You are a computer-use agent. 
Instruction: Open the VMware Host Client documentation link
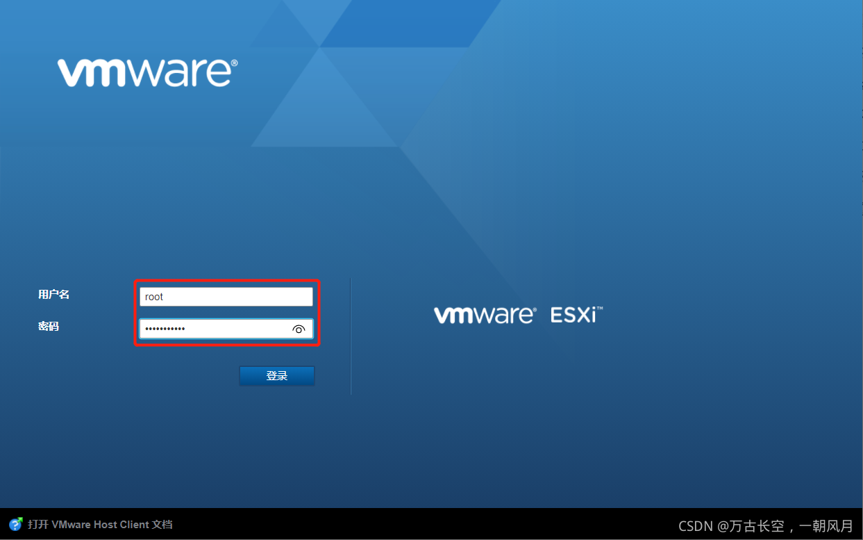[100, 525]
